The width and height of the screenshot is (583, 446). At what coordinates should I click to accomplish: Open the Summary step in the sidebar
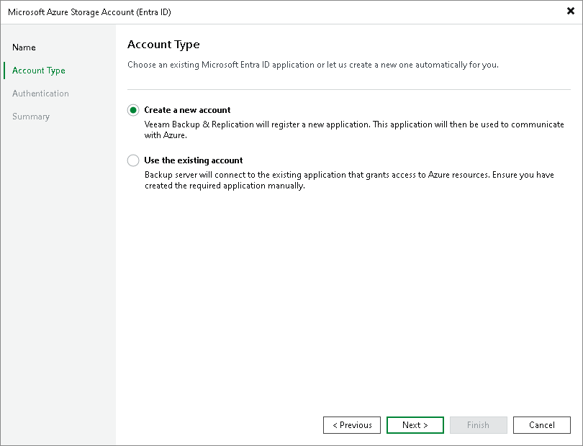31,117
